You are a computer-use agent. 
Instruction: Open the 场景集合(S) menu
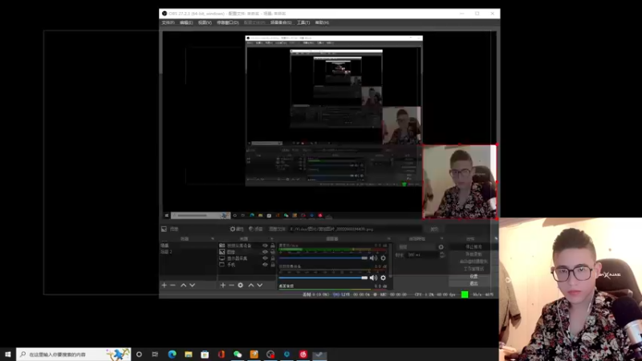[281, 22]
